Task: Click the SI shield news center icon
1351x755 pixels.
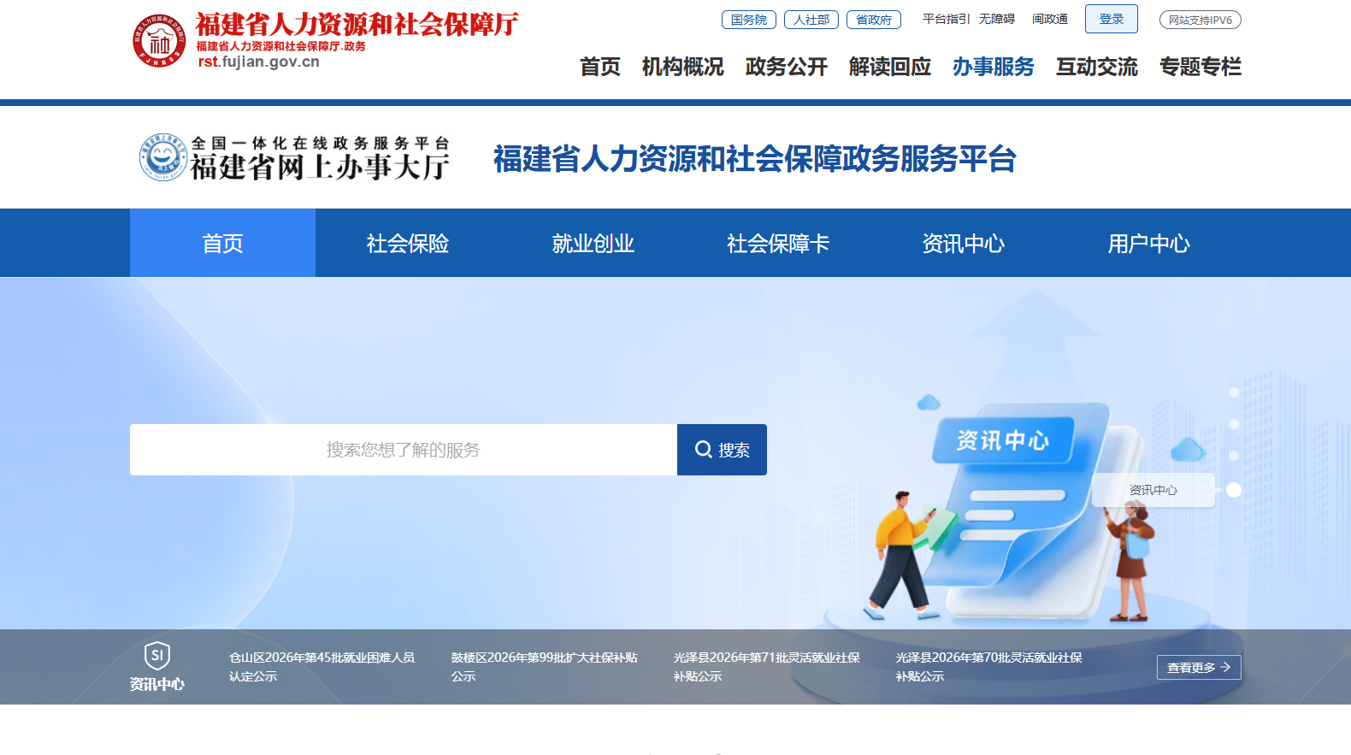Action: point(157,656)
